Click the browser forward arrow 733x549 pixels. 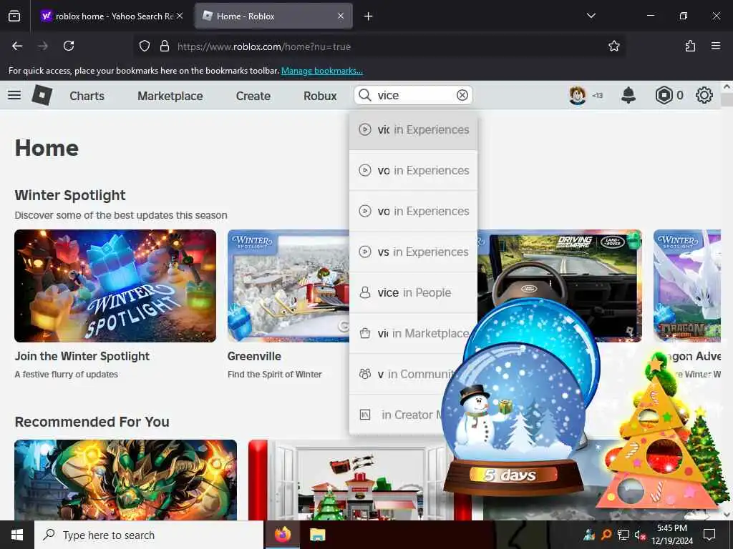pos(43,46)
